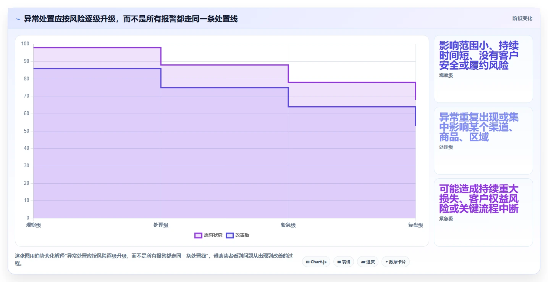Click the description text below the chart
Screen dimensions: 548x282
[154, 260]
